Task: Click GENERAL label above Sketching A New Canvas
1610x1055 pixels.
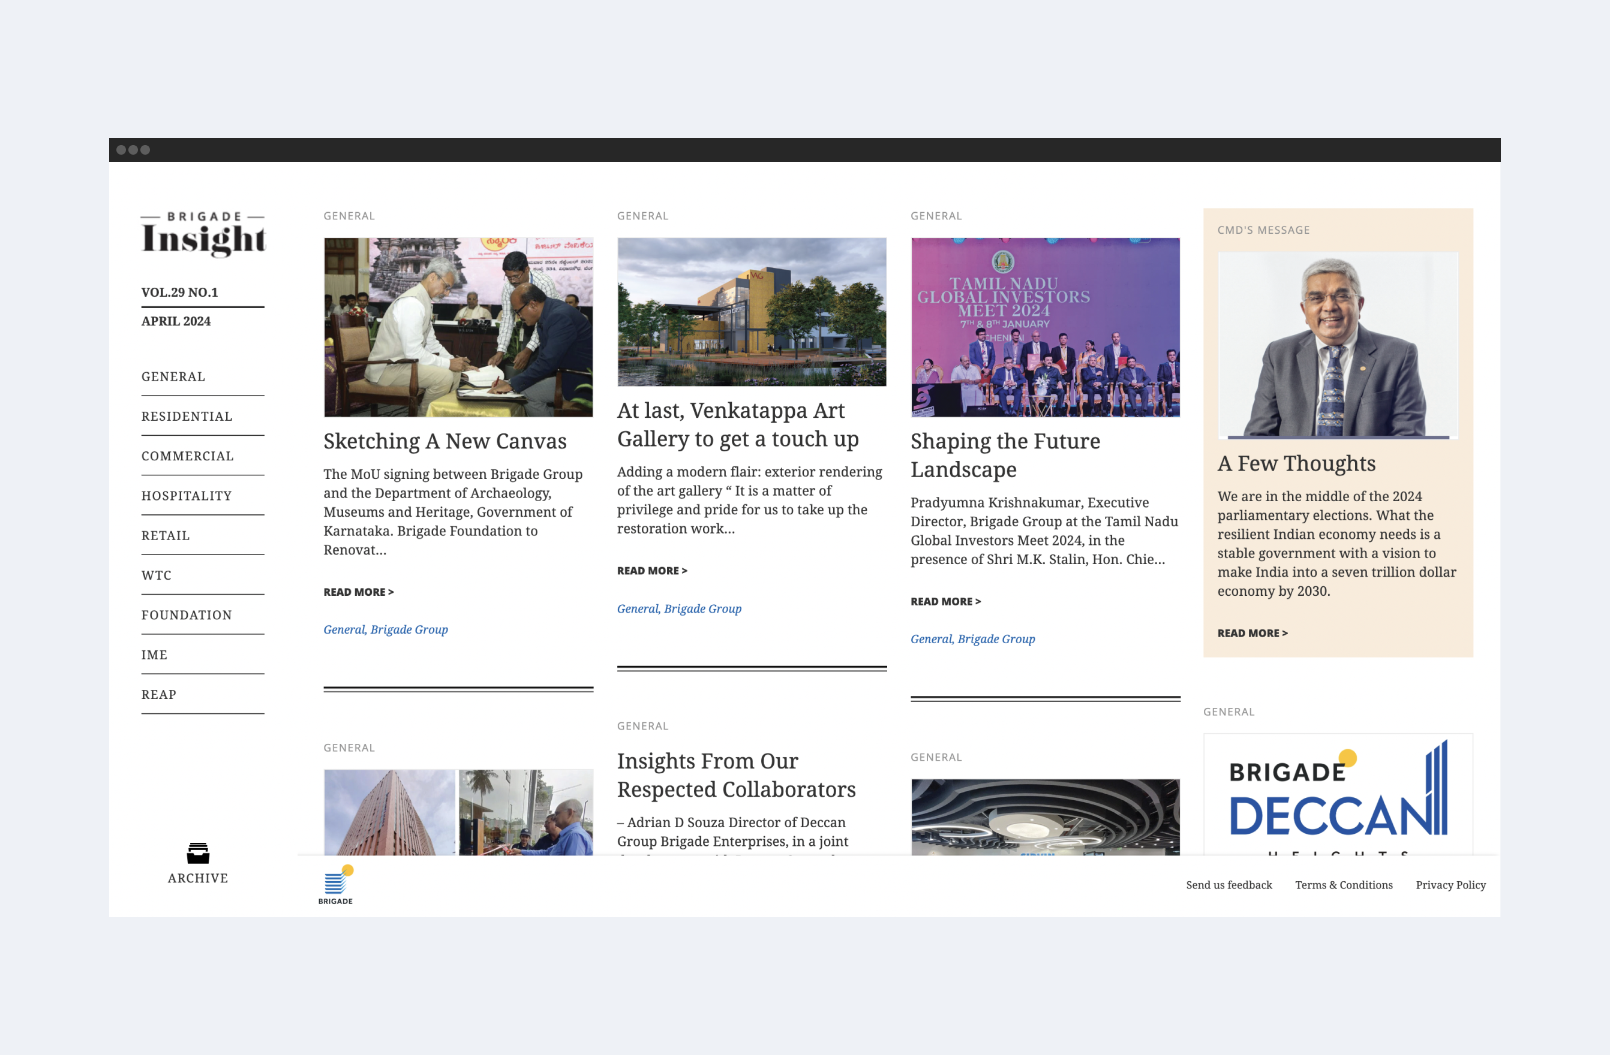Action: click(349, 216)
